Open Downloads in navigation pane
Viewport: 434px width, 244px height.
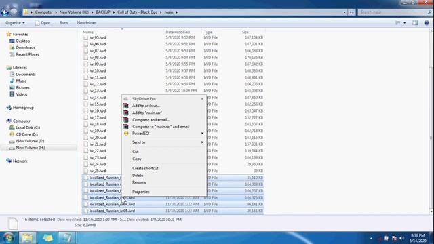click(x=25, y=47)
